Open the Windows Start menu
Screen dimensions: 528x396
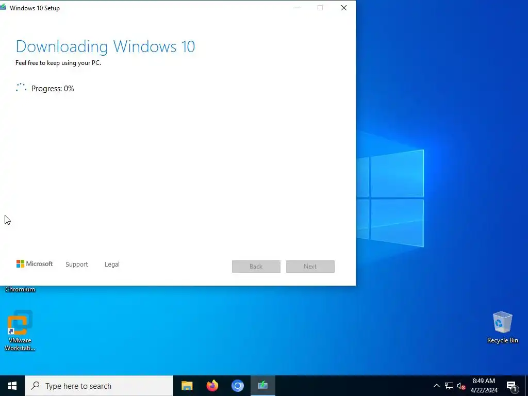12,386
